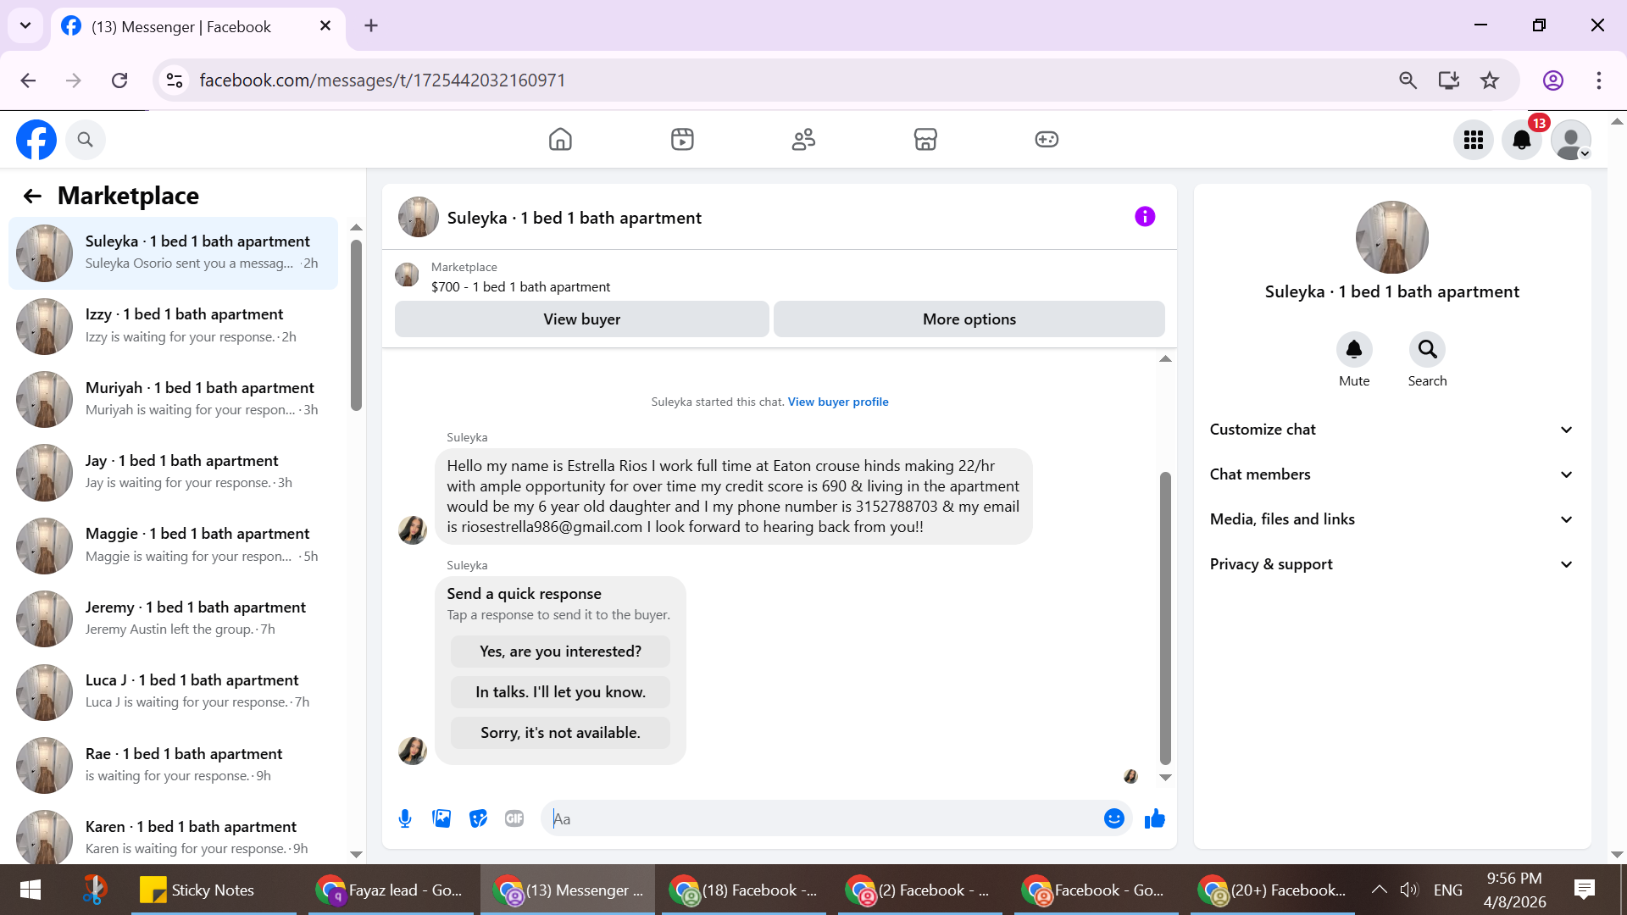Open Marketplace tab in top navigation

pyautogui.click(x=925, y=140)
